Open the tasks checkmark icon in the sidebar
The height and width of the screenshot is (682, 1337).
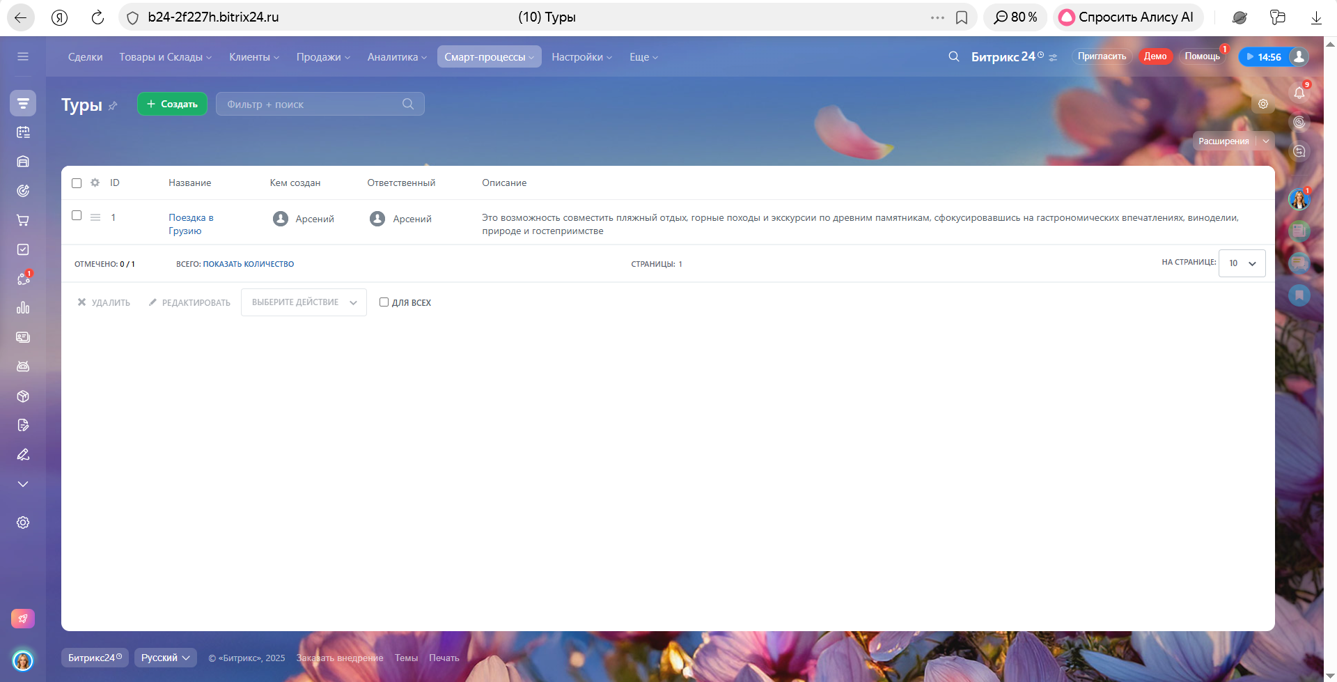point(23,249)
